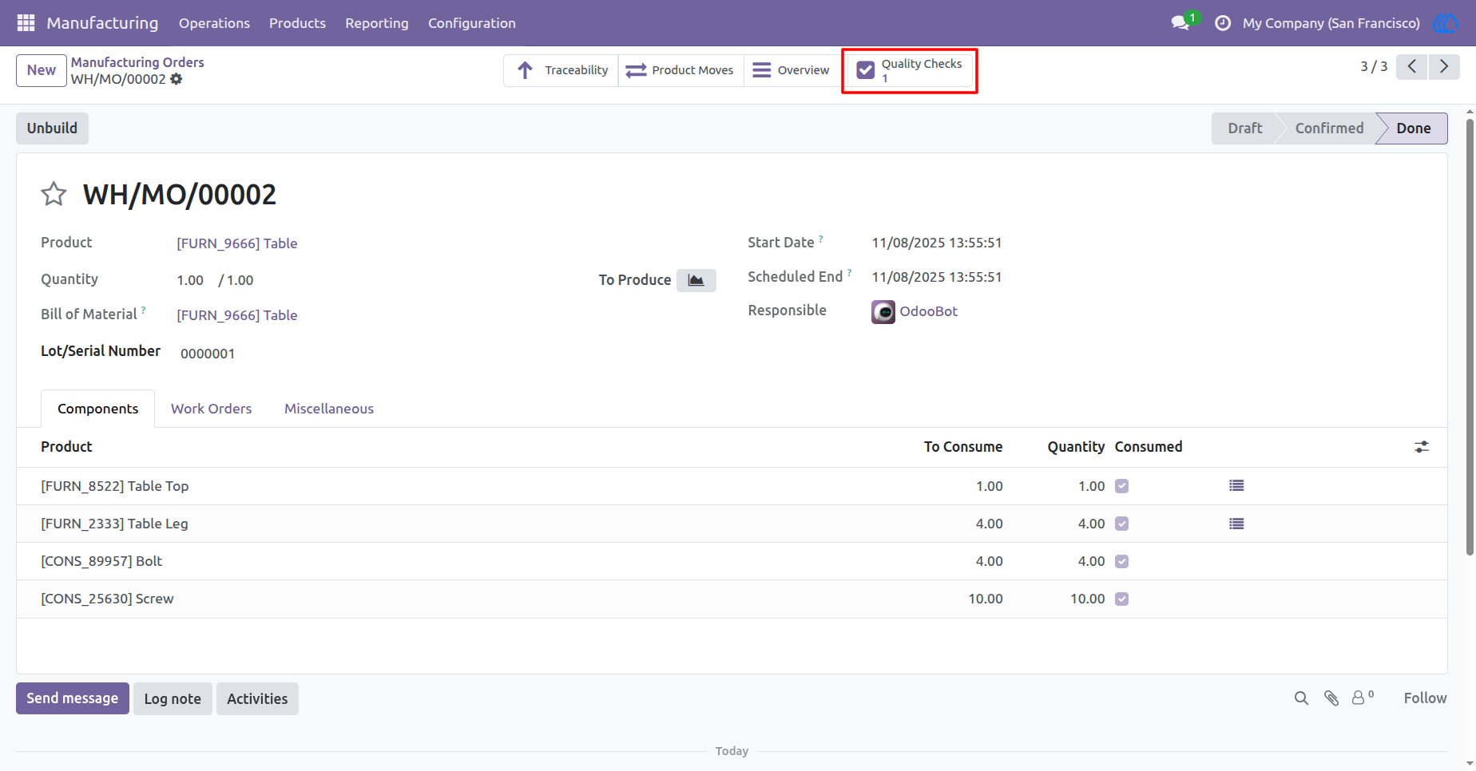This screenshot has height=771, width=1476.
Task: Open the Operations menu
Action: tap(214, 23)
